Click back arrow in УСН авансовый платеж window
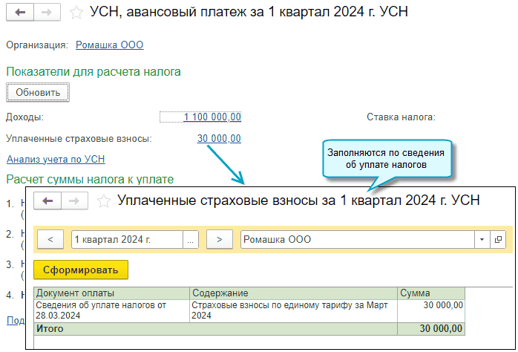This screenshot has width=518, height=352. coord(20,13)
